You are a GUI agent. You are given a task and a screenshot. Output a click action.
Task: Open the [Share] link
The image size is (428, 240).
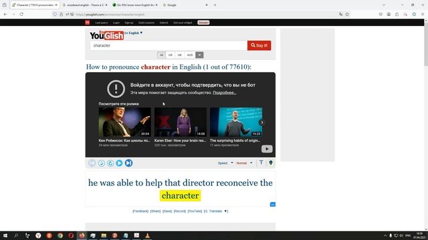pyautogui.click(x=155, y=211)
